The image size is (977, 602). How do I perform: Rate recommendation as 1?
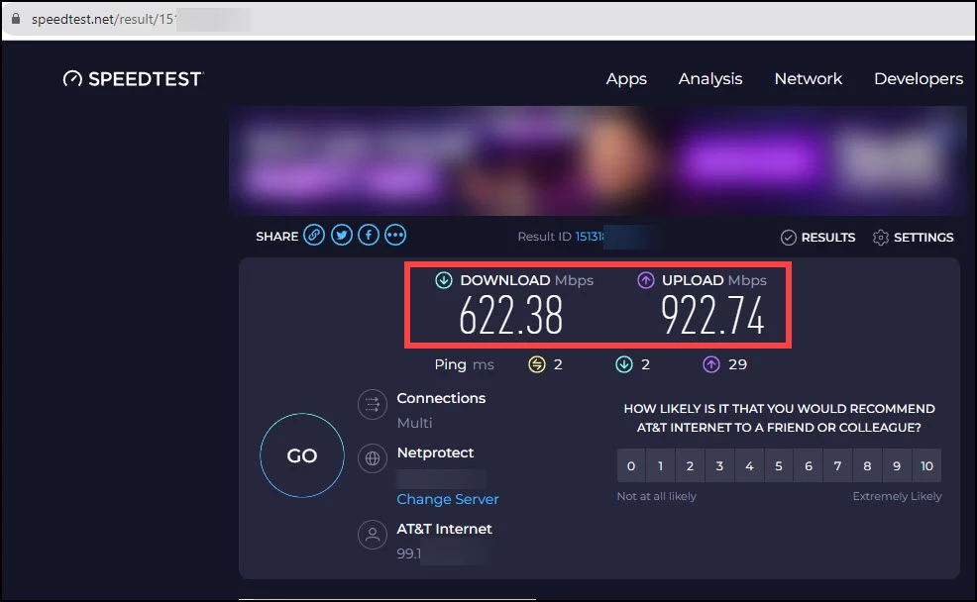coord(661,465)
